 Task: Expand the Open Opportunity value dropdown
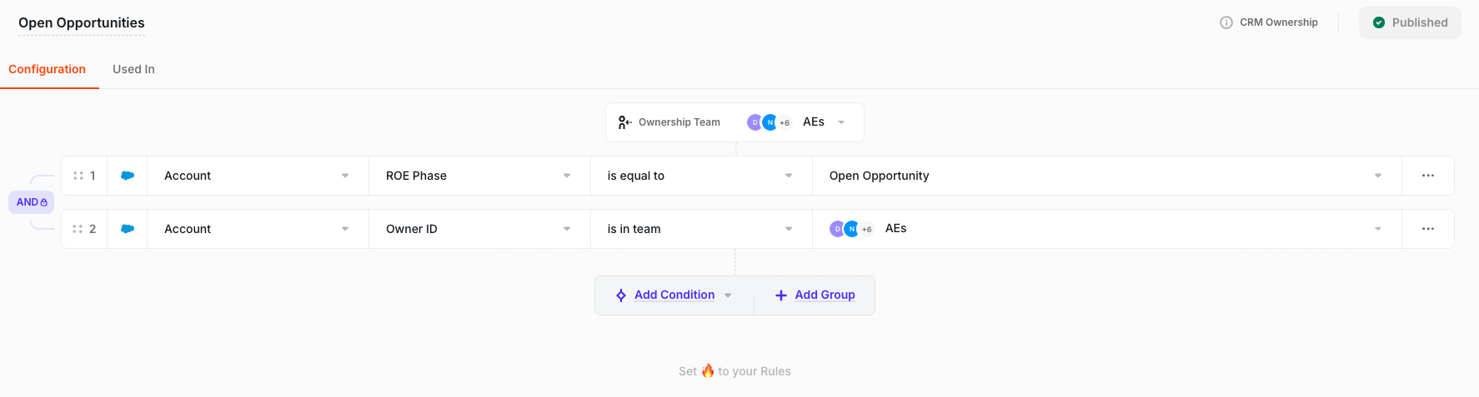[x=1106, y=176]
